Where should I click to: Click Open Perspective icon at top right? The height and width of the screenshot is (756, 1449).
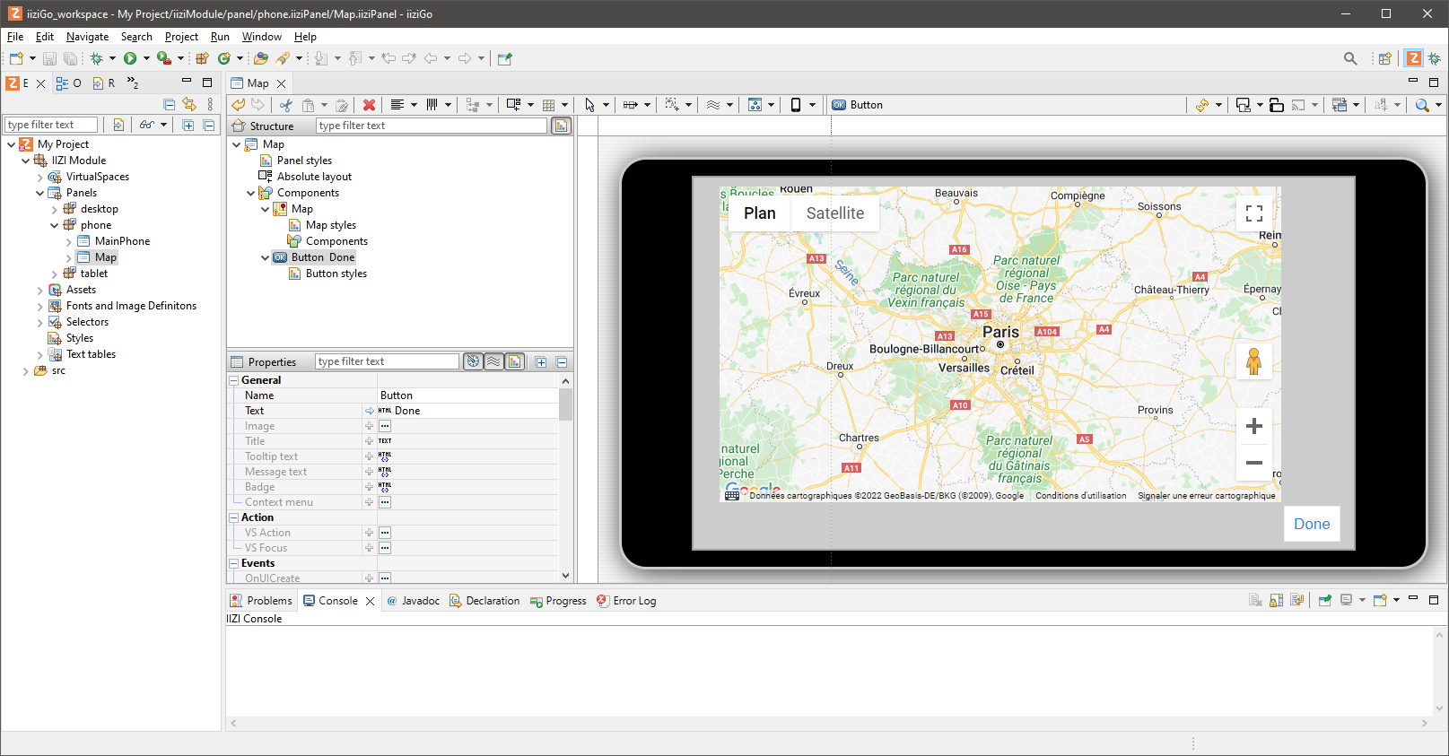tap(1384, 58)
